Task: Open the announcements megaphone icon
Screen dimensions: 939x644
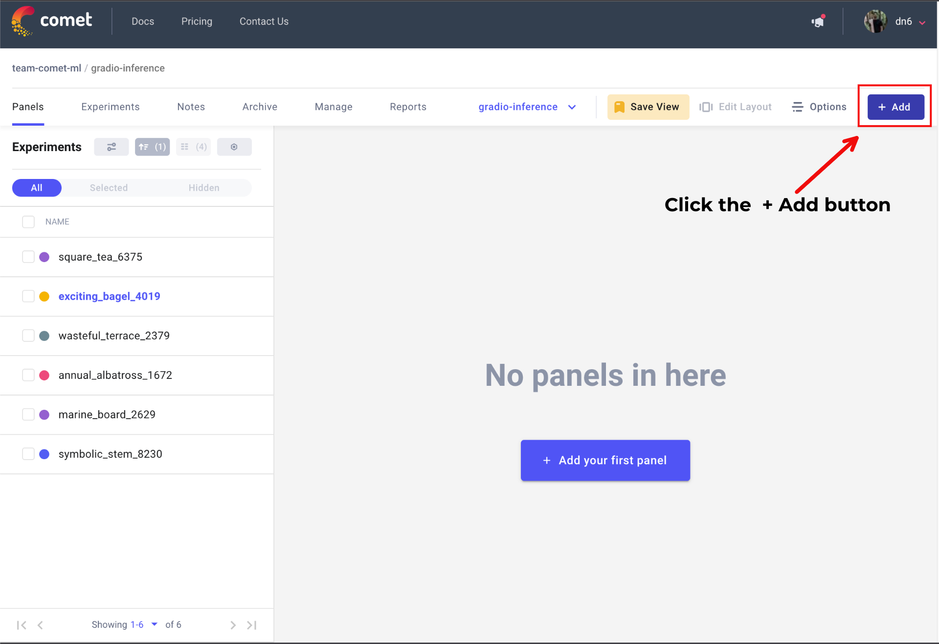Action: pyautogui.click(x=819, y=22)
